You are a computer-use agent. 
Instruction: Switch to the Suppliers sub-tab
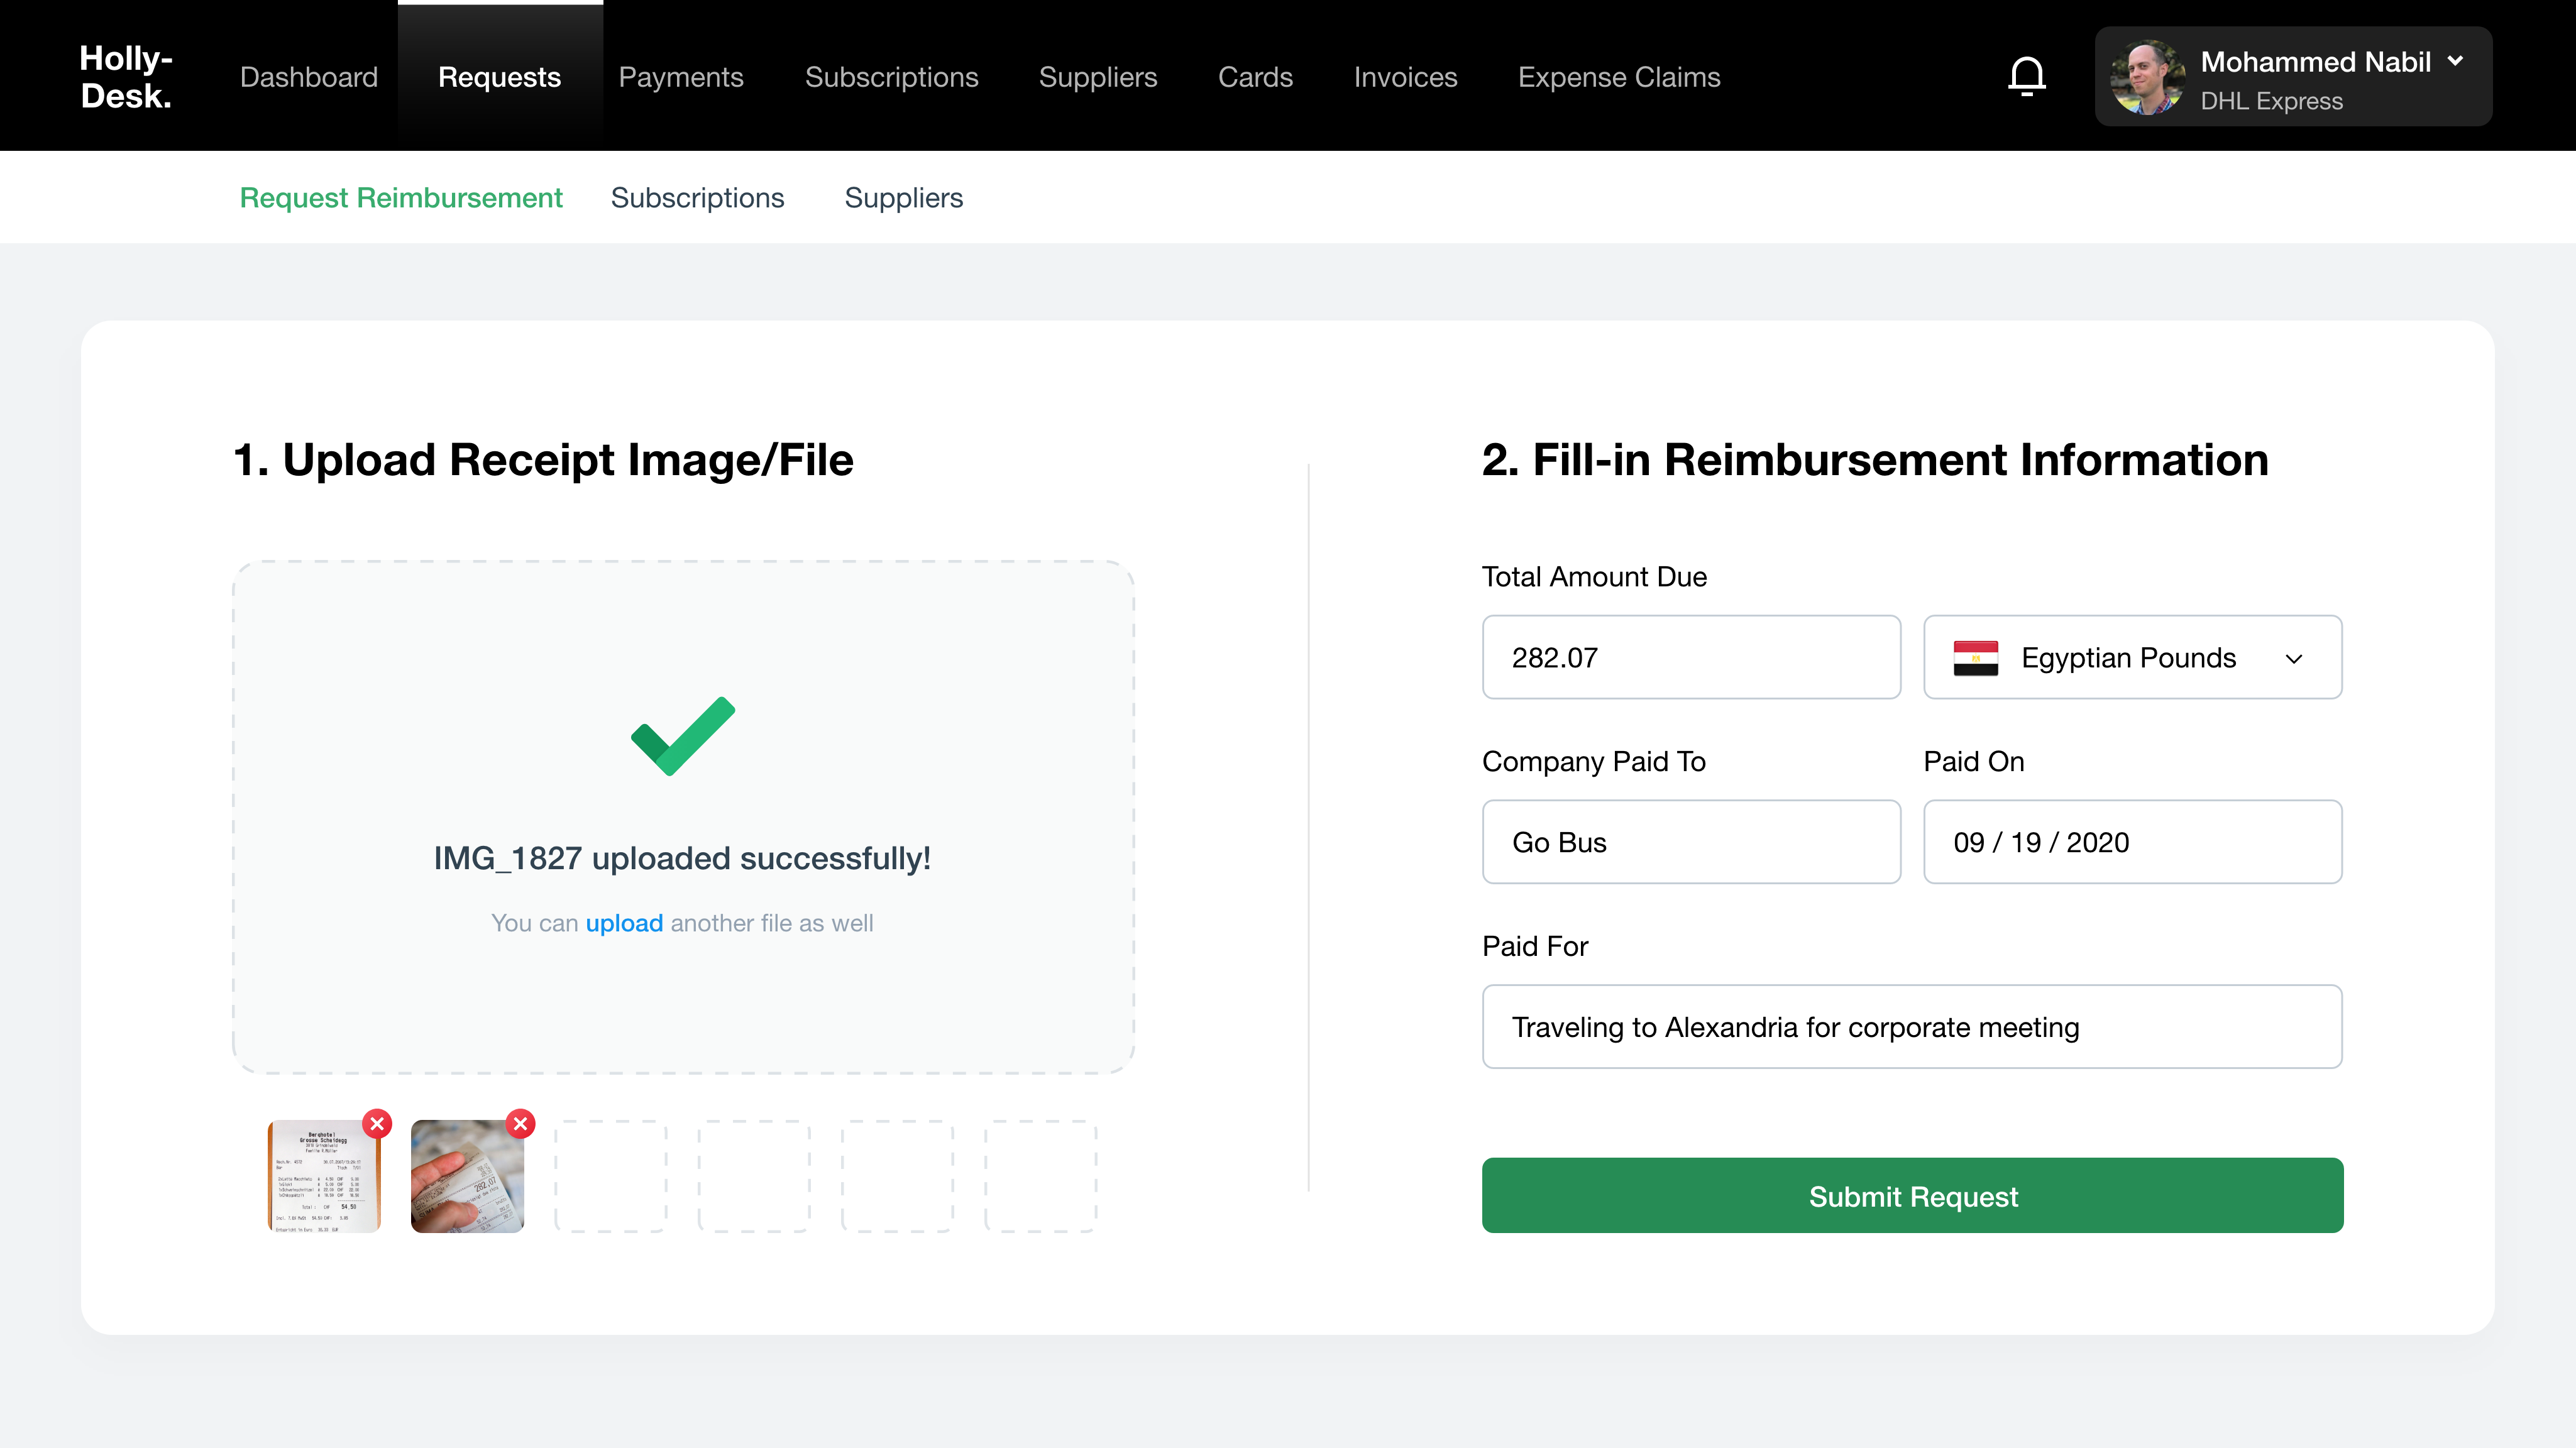coord(903,198)
